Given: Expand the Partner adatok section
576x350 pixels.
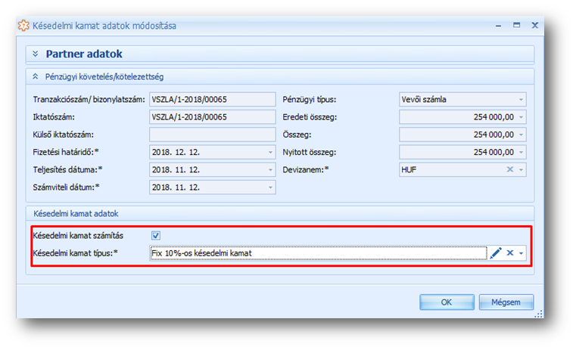Looking at the screenshot, I should tap(35, 54).
